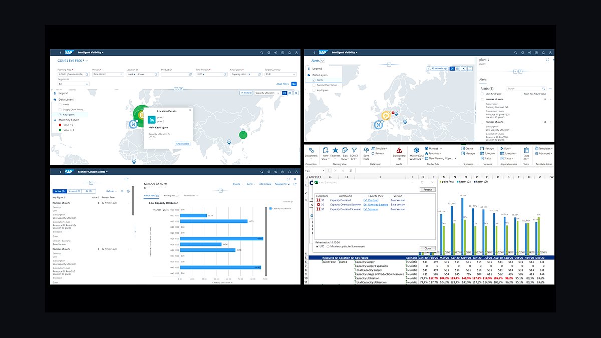Click Capacity Utilization % chart legend swatch
Screen dimensions: 601x338
pos(270,208)
